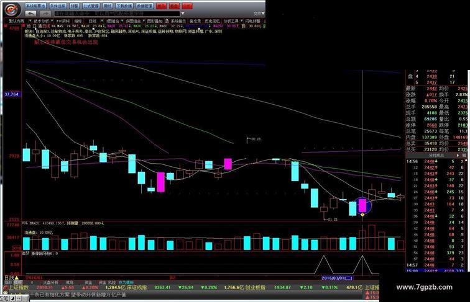Click the 下载数据 download button
This screenshot has width=470, height=302.
click(x=124, y=6)
